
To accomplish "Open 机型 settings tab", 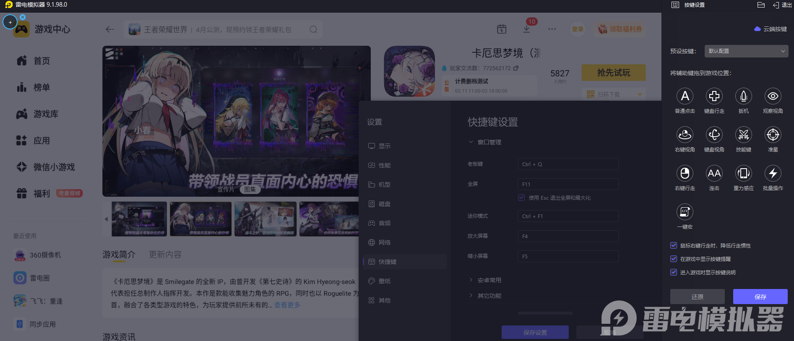I will point(405,185).
